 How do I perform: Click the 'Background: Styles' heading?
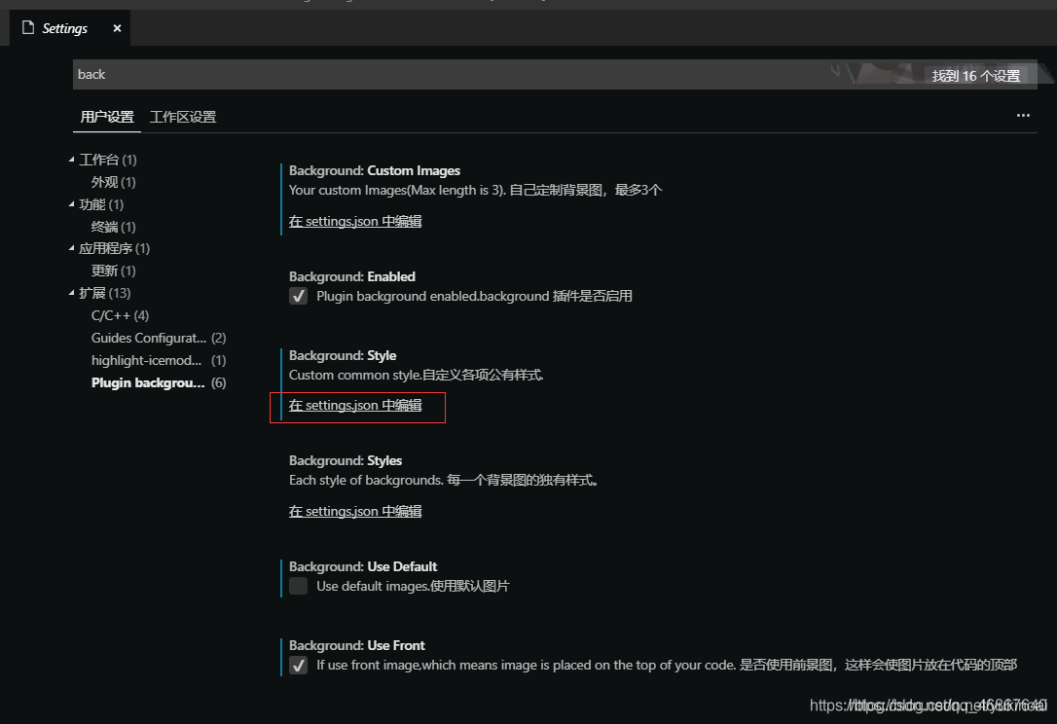346,460
